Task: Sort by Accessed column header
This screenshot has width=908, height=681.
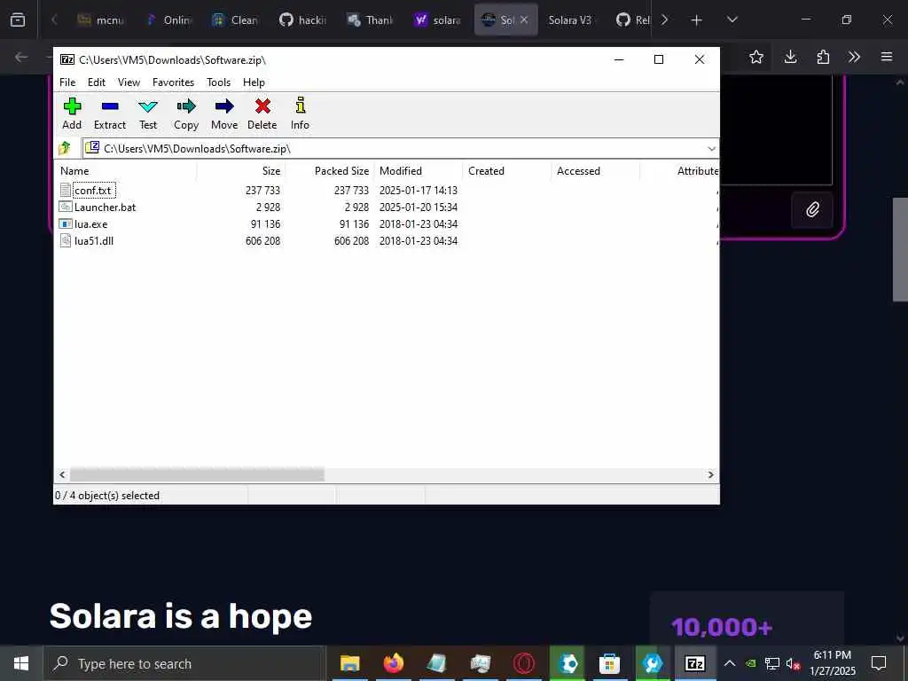Action: point(578,171)
